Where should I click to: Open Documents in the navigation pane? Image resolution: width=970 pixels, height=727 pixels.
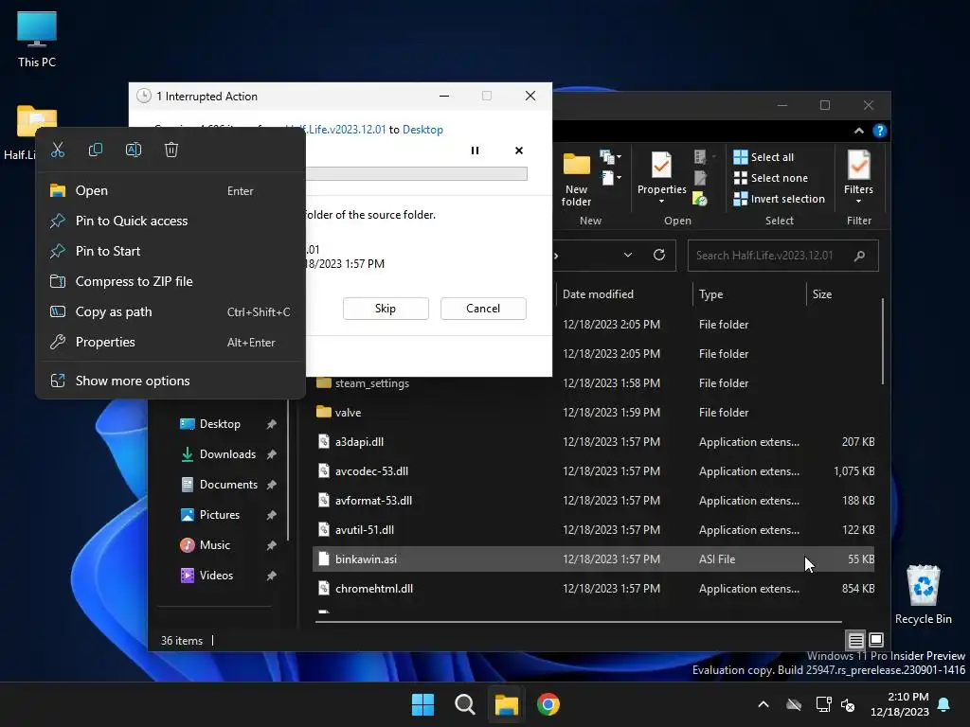tap(228, 485)
